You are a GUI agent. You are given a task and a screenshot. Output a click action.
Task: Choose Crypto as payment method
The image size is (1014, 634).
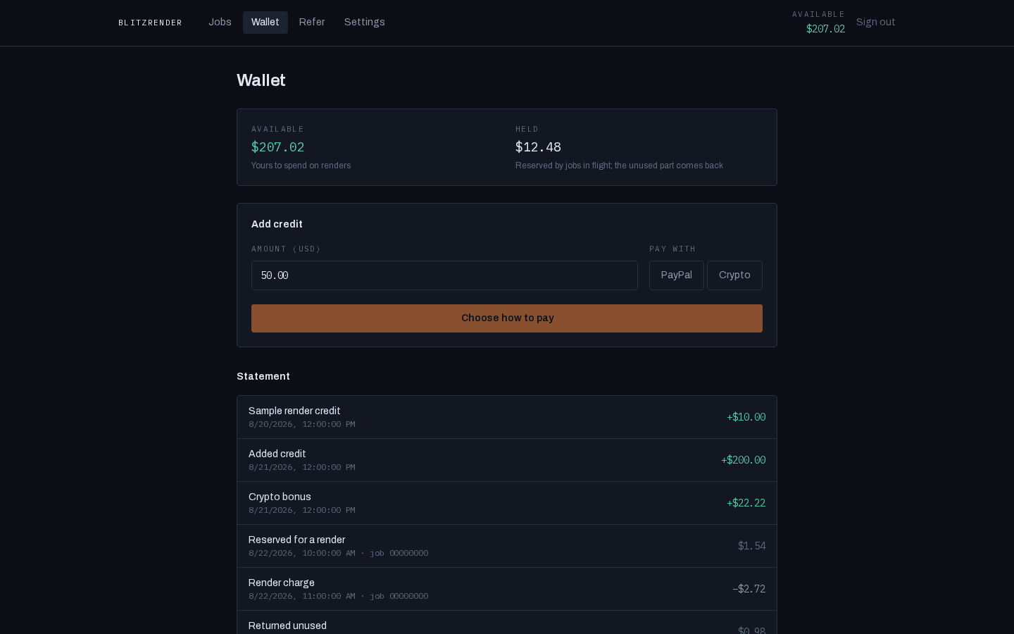click(734, 275)
